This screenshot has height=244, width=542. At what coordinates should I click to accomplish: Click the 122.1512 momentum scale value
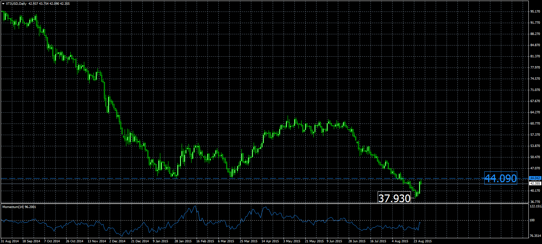click(536, 206)
